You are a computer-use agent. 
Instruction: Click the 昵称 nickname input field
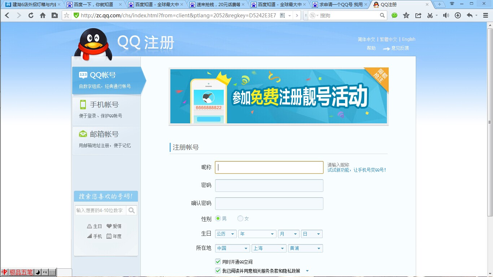[x=269, y=167]
